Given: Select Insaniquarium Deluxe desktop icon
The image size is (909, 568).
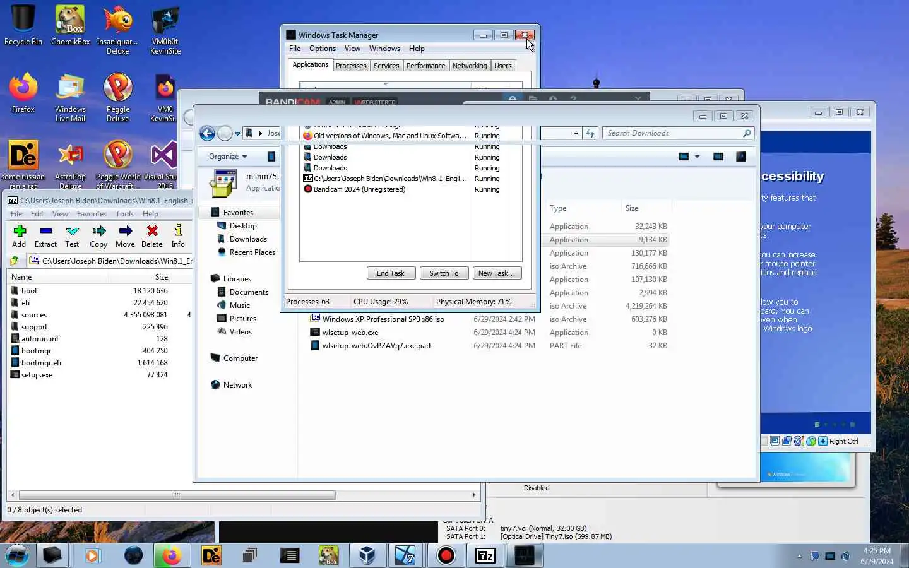Looking at the screenshot, I should tap(118, 30).
